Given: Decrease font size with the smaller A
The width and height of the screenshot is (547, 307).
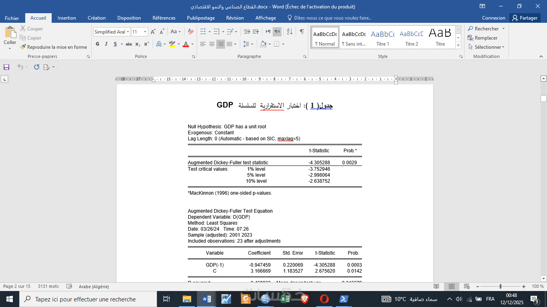Looking at the screenshot, I should pyautogui.click(x=162, y=32).
